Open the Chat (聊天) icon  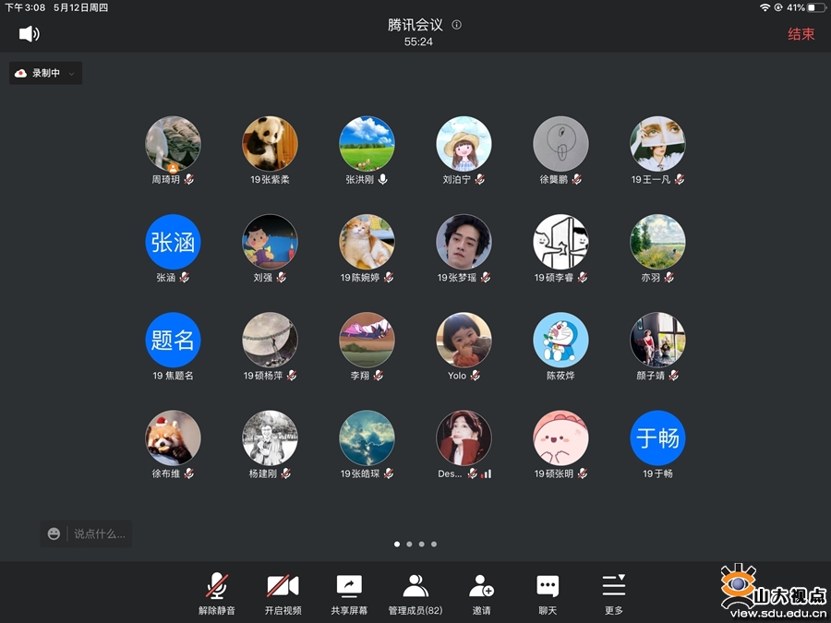(x=548, y=586)
